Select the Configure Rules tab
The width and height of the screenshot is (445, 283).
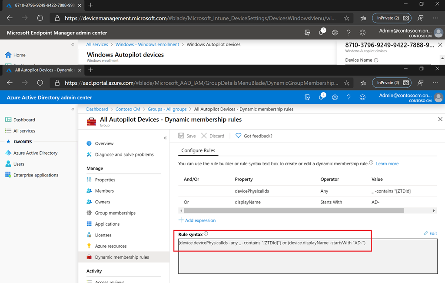click(x=198, y=150)
